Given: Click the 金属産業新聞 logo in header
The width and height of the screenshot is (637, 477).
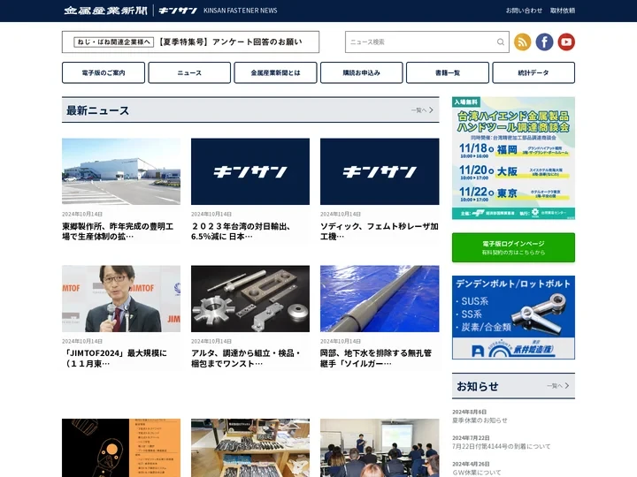Looking at the screenshot, I should pyautogui.click(x=105, y=11).
